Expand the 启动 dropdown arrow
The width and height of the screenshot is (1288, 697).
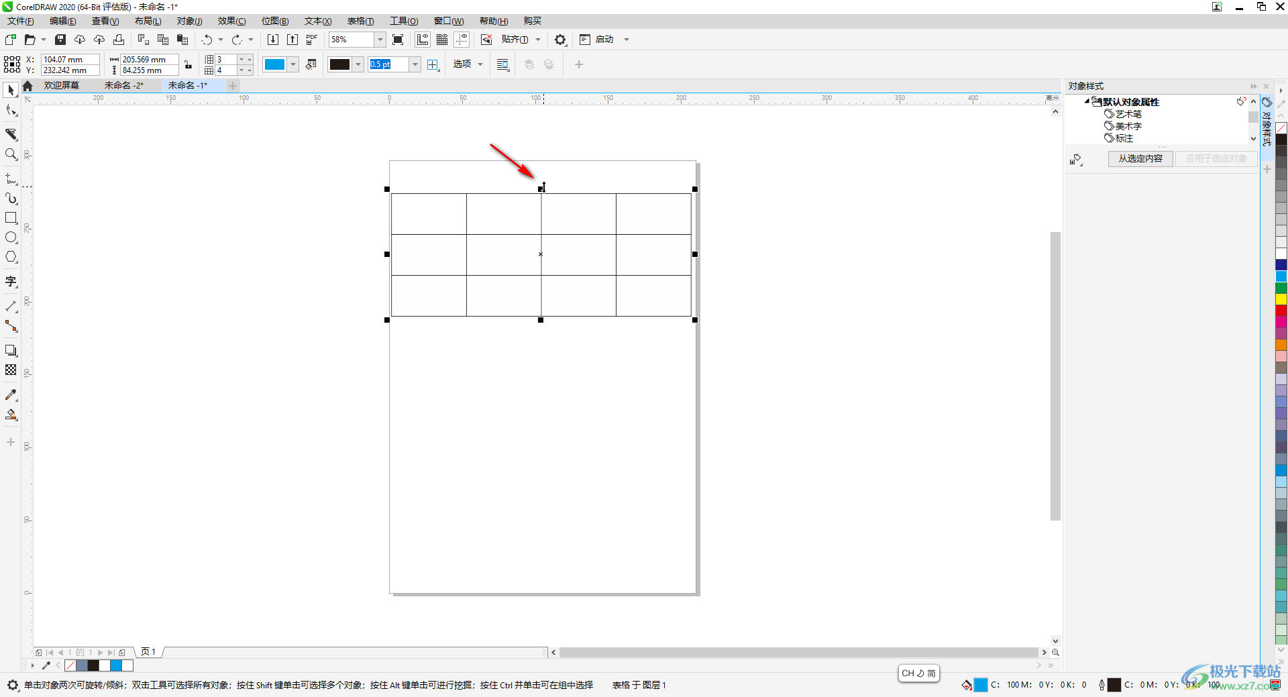click(x=627, y=40)
